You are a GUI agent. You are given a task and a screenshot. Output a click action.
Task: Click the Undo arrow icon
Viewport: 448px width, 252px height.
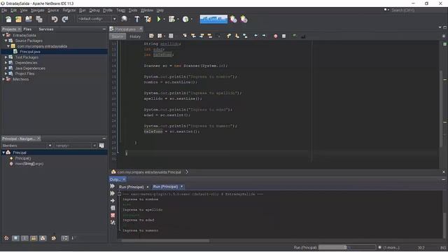[x=55, y=19]
